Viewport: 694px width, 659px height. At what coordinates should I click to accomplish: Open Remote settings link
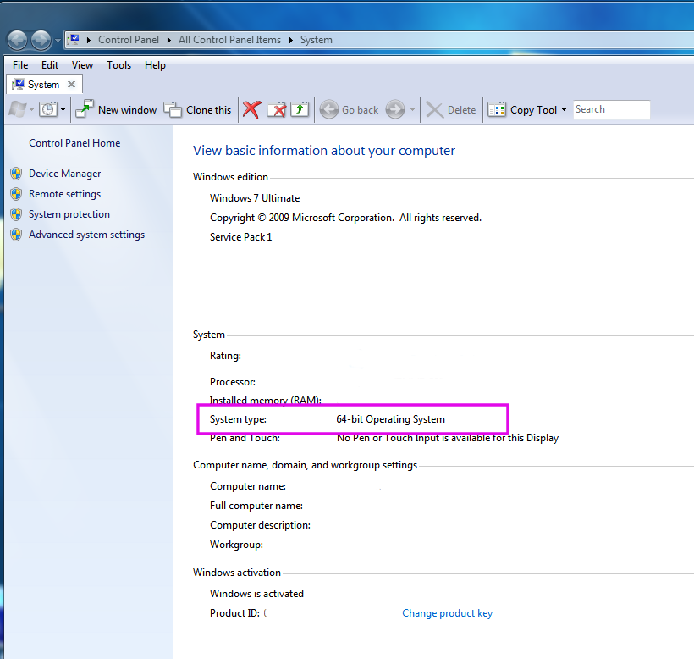pos(64,194)
